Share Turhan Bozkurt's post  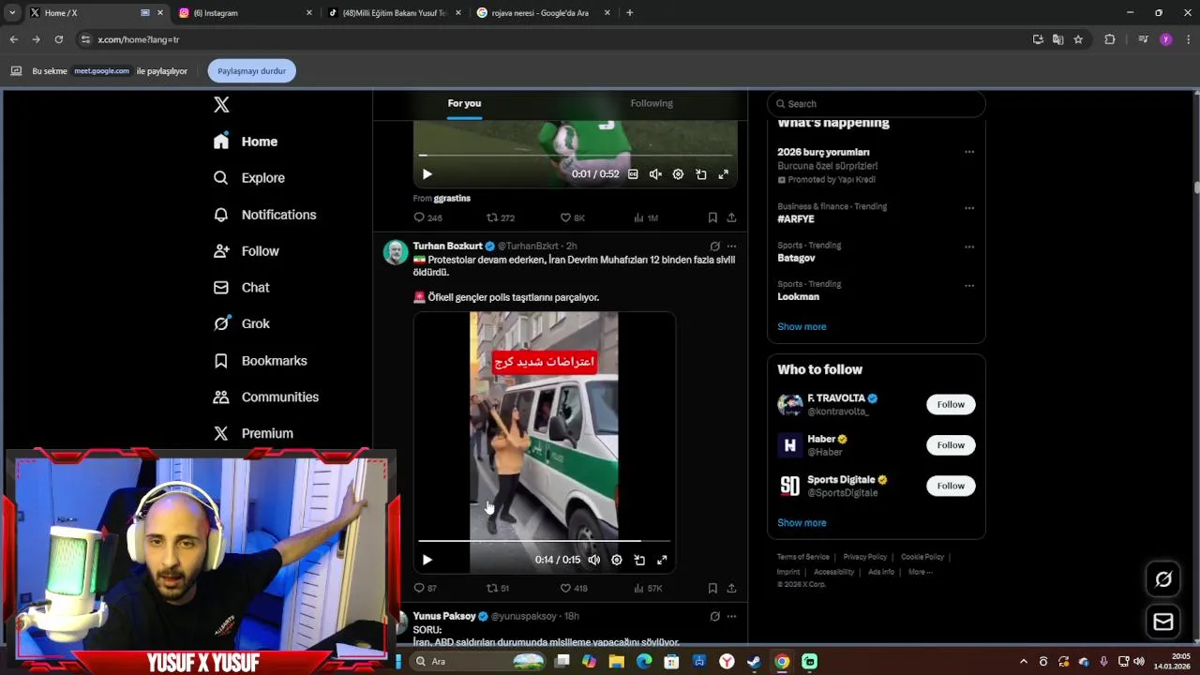[x=731, y=589]
